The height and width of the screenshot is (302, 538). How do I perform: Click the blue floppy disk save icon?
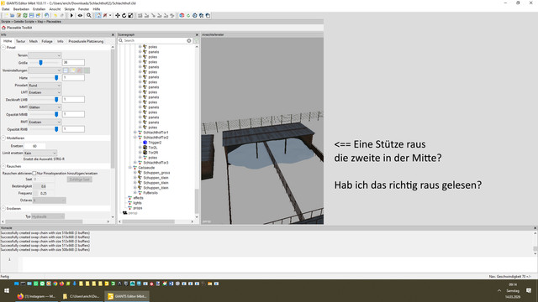point(32,15)
